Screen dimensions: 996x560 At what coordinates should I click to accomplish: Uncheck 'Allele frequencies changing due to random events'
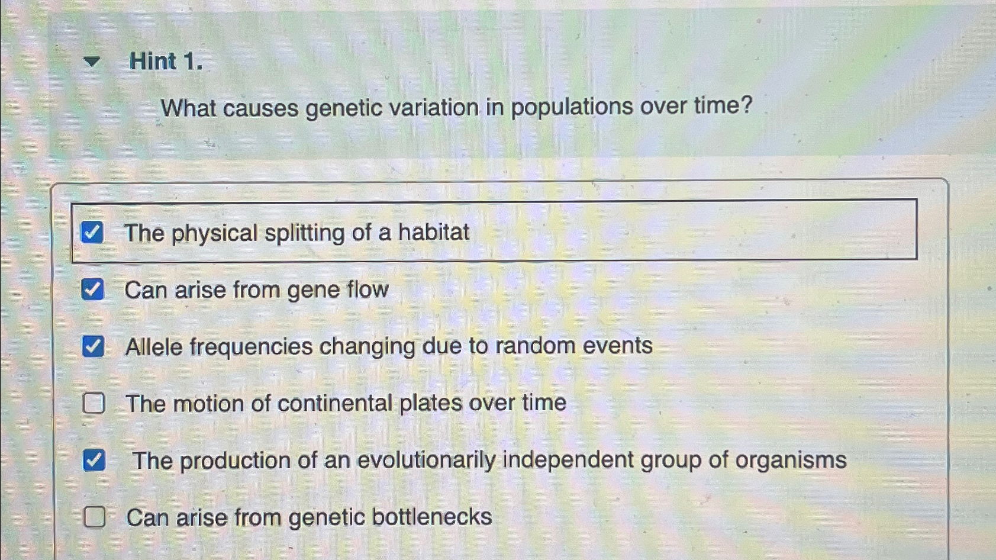coord(94,346)
